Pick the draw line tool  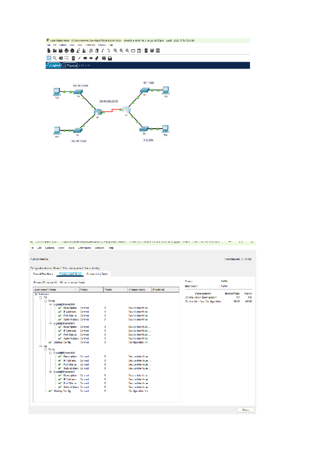[79, 58]
